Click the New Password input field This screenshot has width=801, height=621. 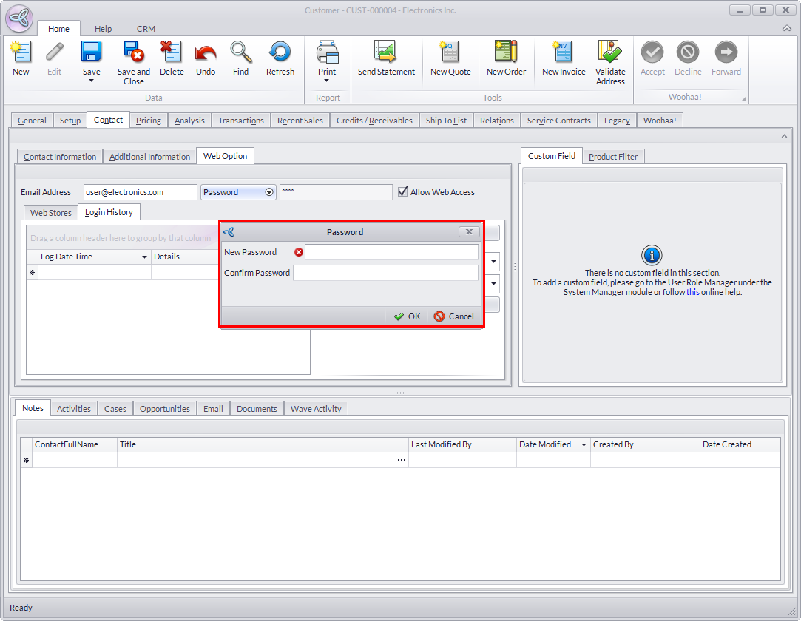pyautogui.click(x=391, y=252)
